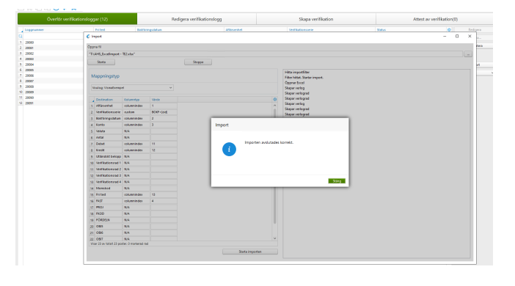Click the settings gear icon of the log table
Screen dimensions: 515x286
449,29
